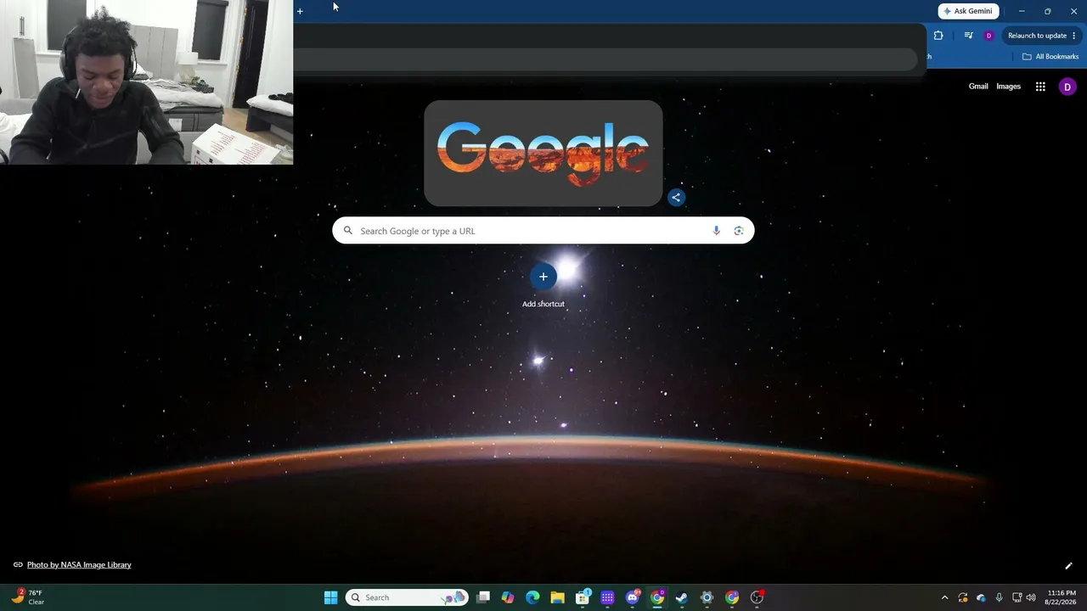Click the sync status tray icon
Screen dimensions: 1087x611
pos(963,597)
